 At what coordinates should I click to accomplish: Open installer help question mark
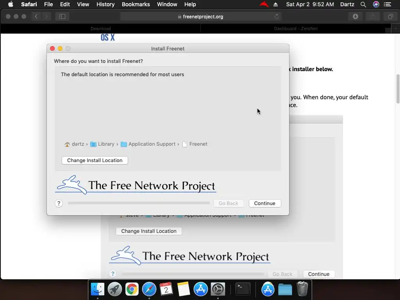[59, 203]
